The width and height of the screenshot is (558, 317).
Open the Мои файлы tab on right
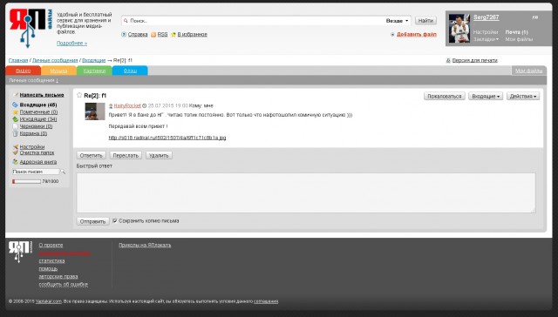[528, 71]
